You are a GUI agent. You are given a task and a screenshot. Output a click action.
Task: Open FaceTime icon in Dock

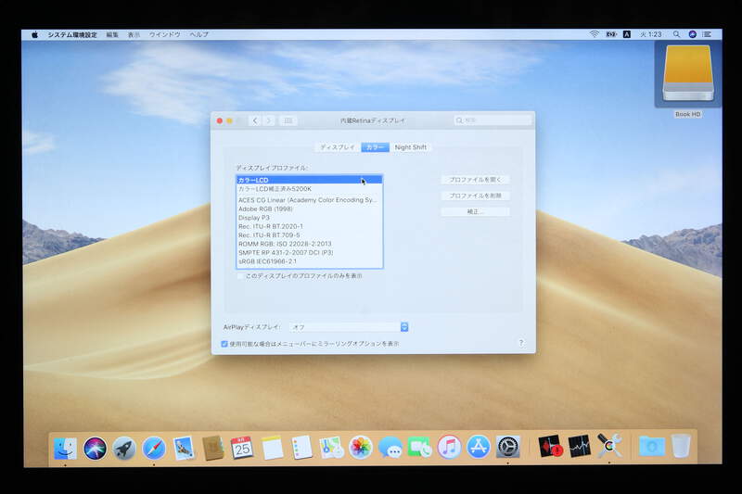(420, 448)
